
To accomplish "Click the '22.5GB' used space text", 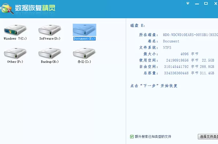I will 208,60.
